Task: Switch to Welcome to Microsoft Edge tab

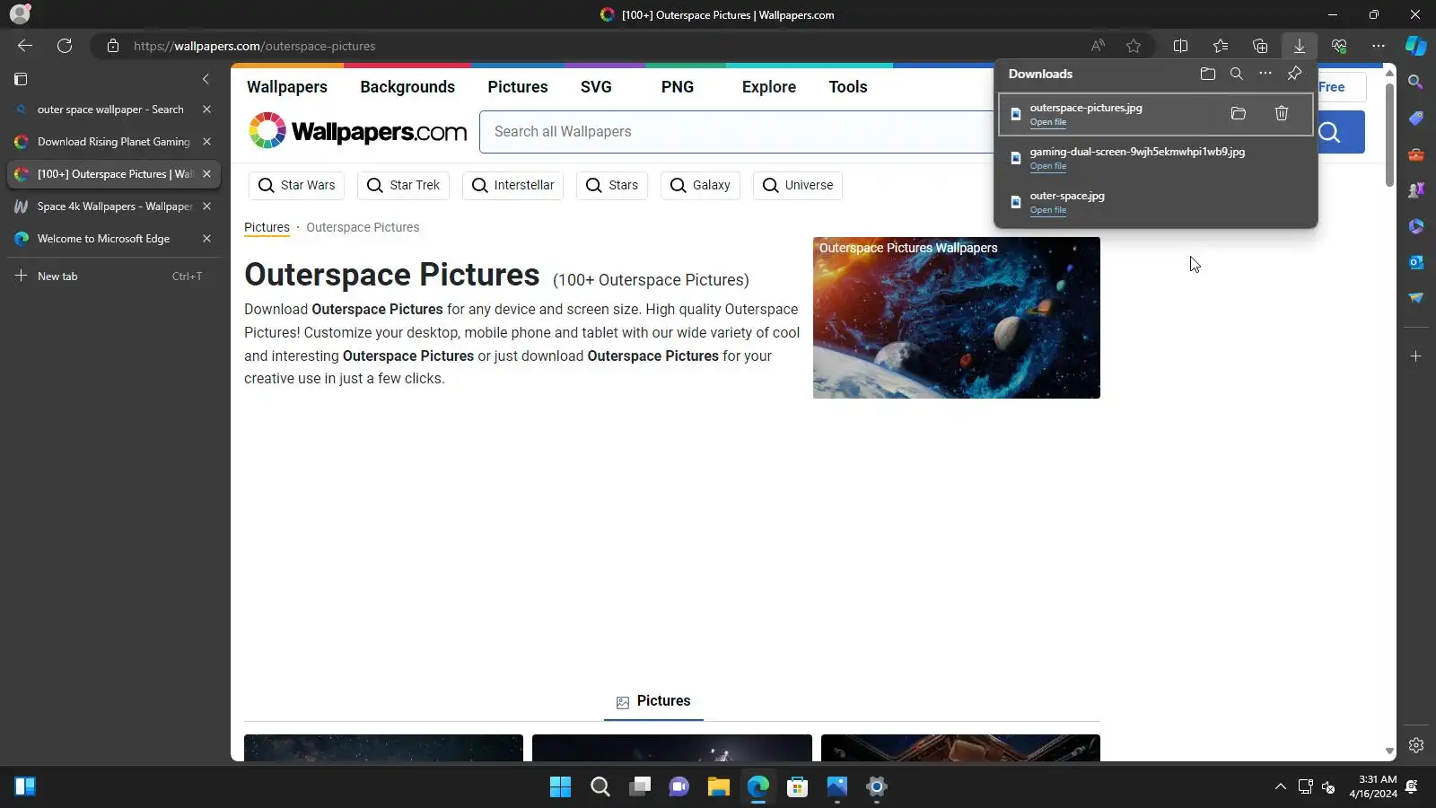Action: [103, 239]
